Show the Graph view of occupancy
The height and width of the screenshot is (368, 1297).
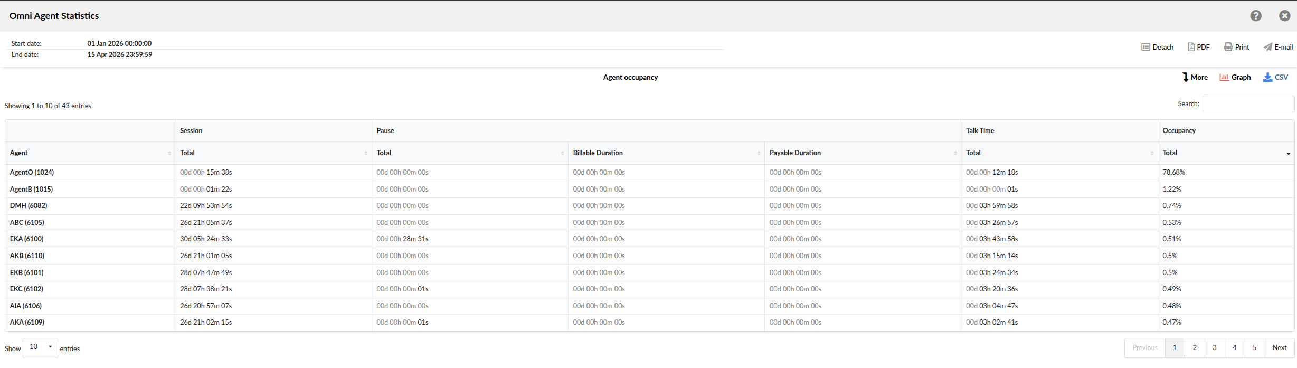pyautogui.click(x=1235, y=77)
